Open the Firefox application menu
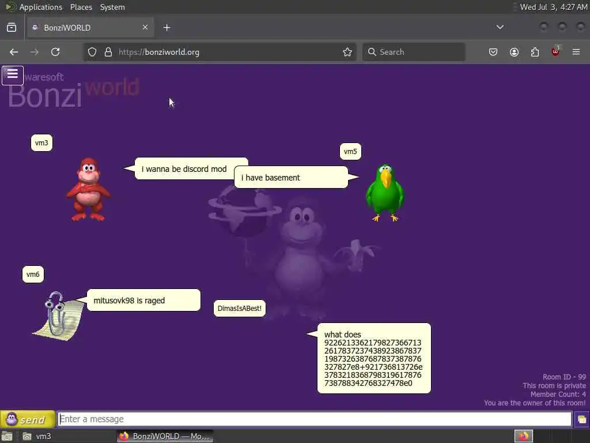Screen dimensions: 590x443 (x=576, y=52)
